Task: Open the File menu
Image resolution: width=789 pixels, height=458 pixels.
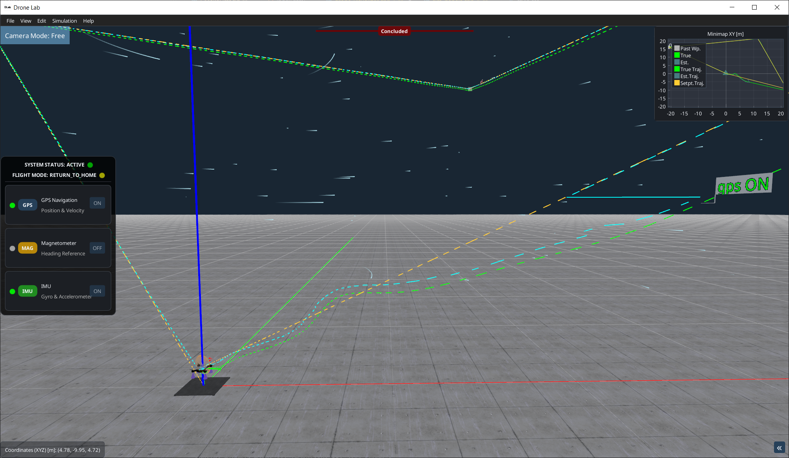Action: click(x=10, y=21)
